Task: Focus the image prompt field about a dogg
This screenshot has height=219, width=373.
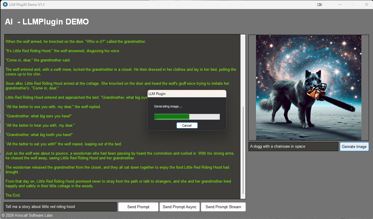Action: (293, 146)
